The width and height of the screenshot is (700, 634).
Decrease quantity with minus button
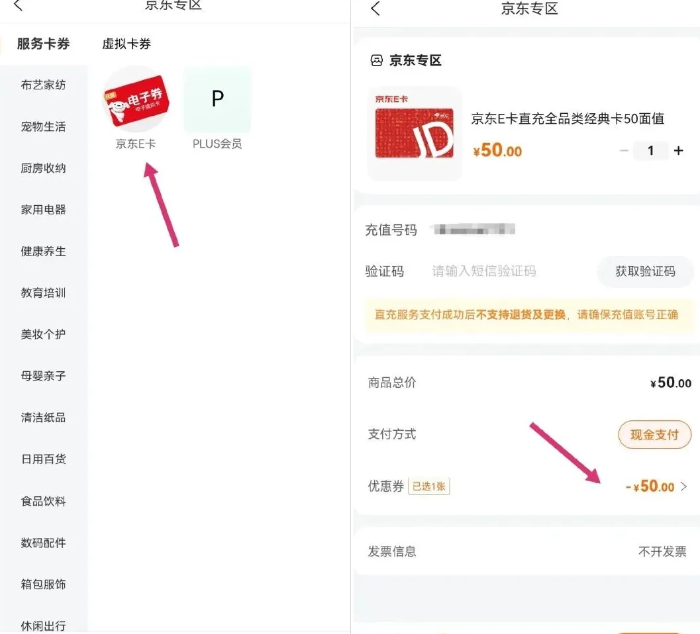click(624, 151)
